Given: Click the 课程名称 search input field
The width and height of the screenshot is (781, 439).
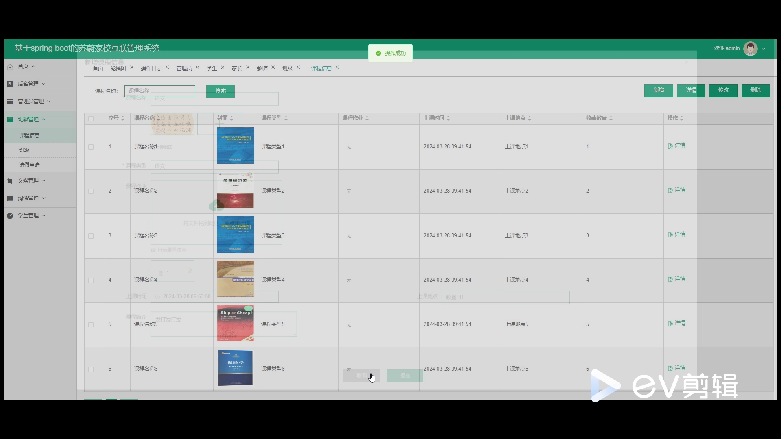Looking at the screenshot, I should point(160,91).
